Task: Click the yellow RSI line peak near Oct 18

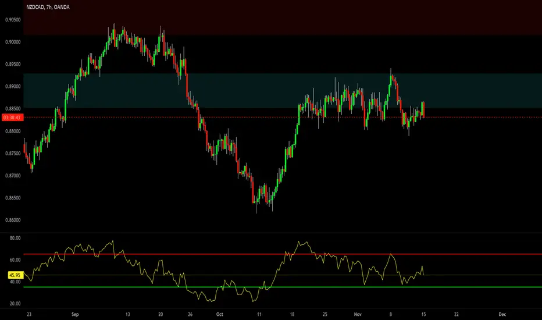Action: pyautogui.click(x=300, y=243)
